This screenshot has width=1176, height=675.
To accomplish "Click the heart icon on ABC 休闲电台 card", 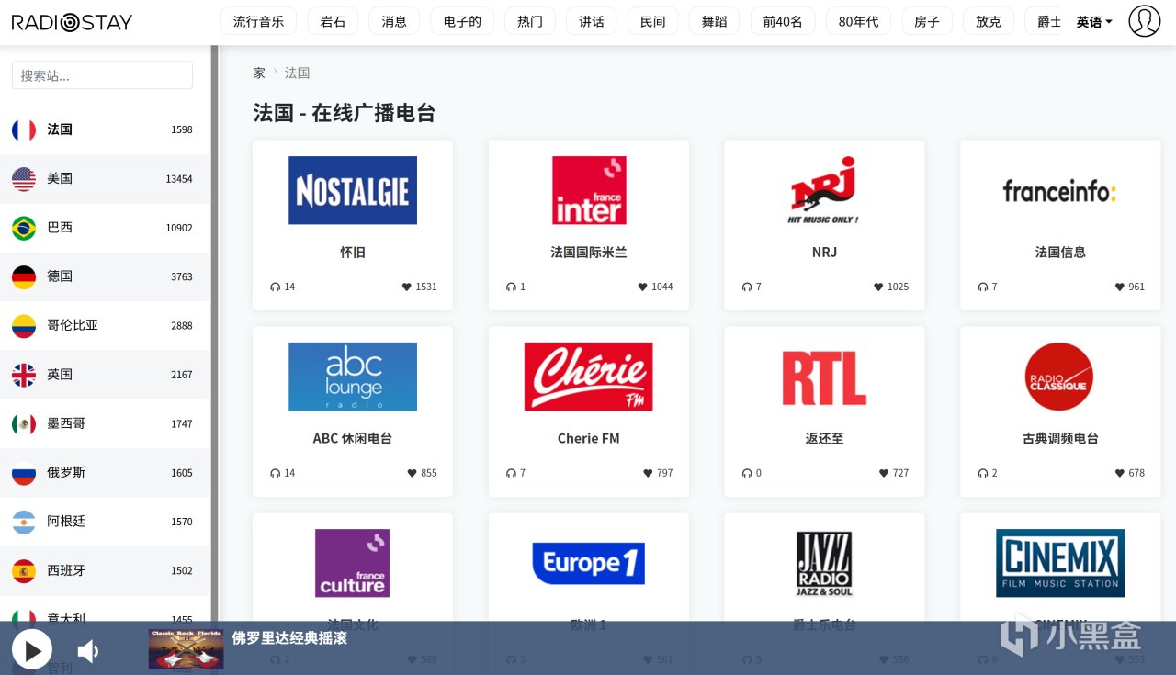I will pyautogui.click(x=412, y=473).
